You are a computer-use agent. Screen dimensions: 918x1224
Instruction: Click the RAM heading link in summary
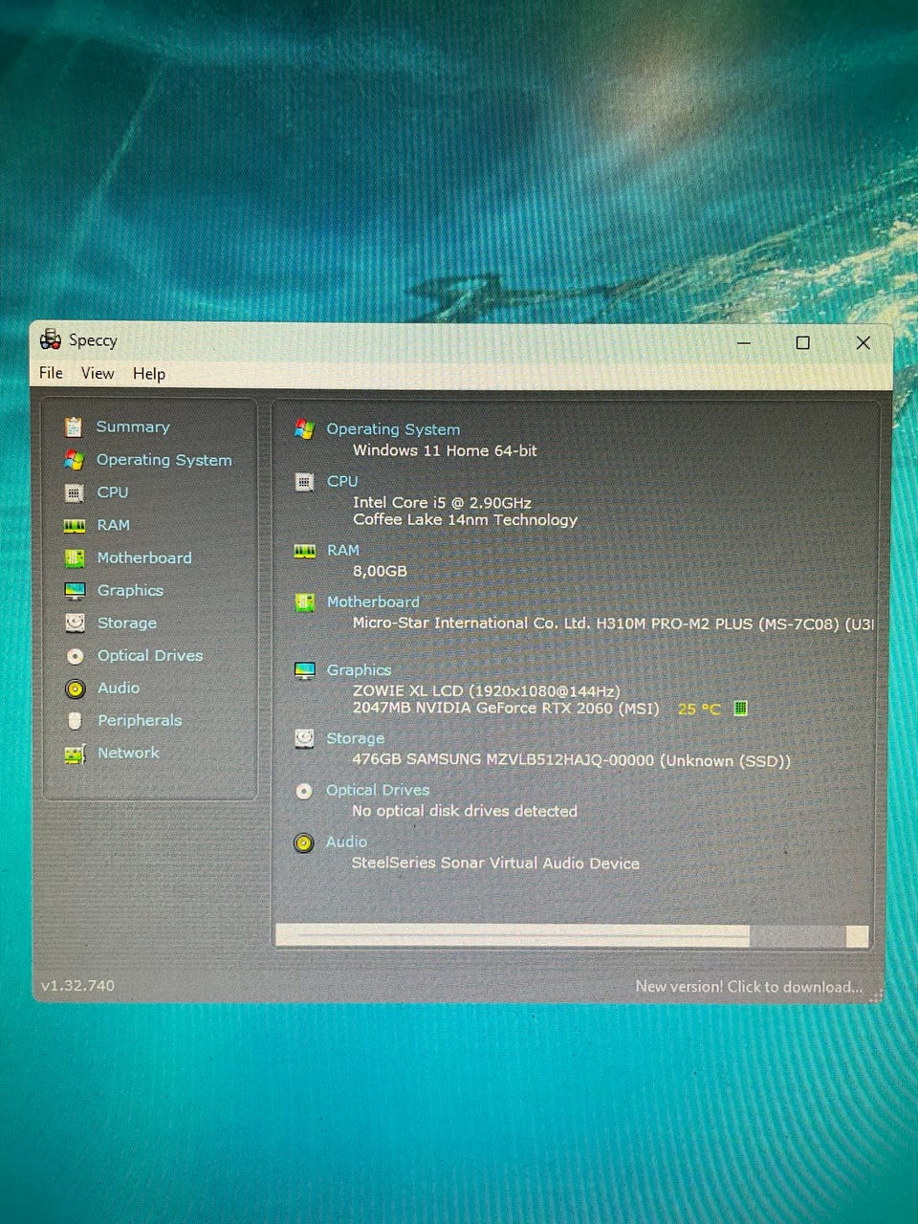343,550
